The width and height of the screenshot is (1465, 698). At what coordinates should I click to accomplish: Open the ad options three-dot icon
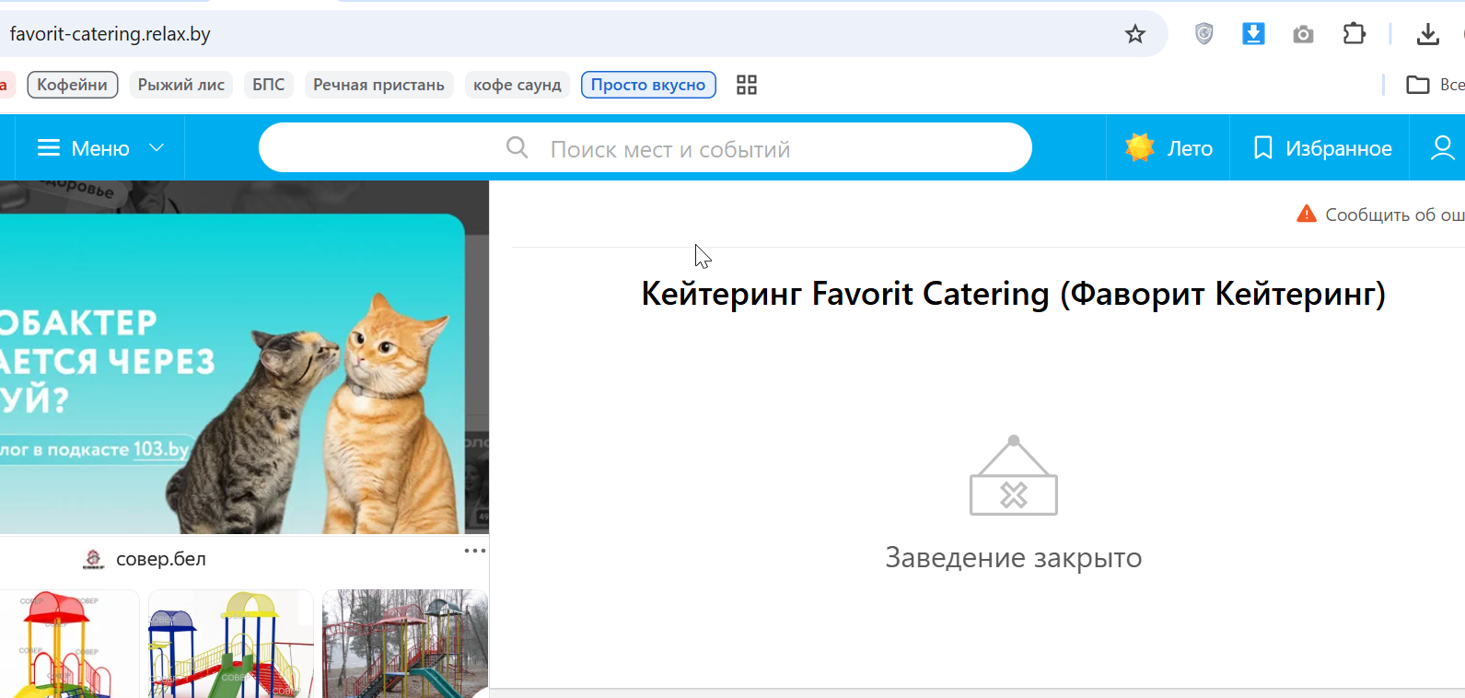coord(474,551)
